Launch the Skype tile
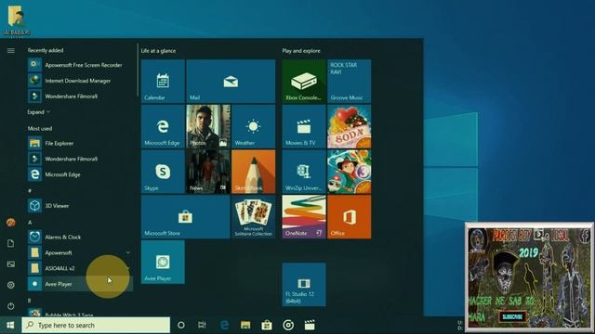This screenshot has width=595, height=334. click(x=163, y=172)
